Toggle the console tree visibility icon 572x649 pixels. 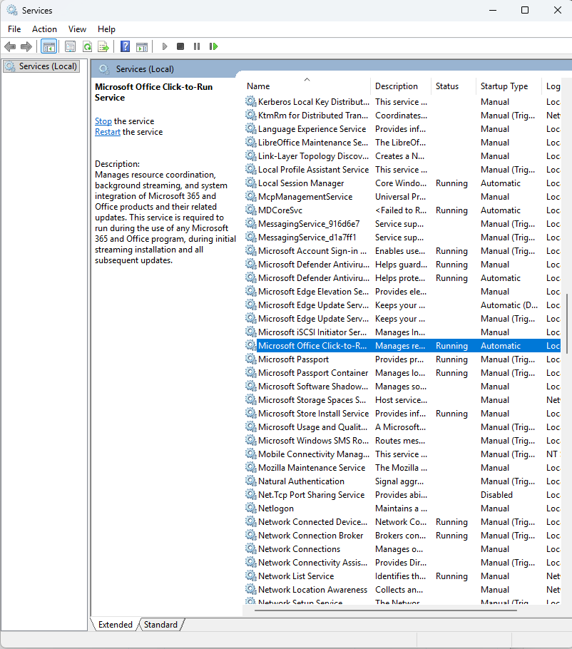coord(48,46)
